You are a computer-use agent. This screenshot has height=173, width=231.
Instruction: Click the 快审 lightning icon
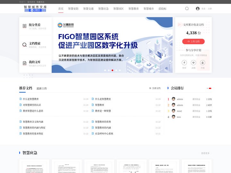pos(184,63)
